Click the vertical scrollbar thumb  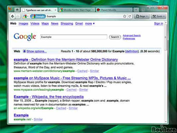166,37
